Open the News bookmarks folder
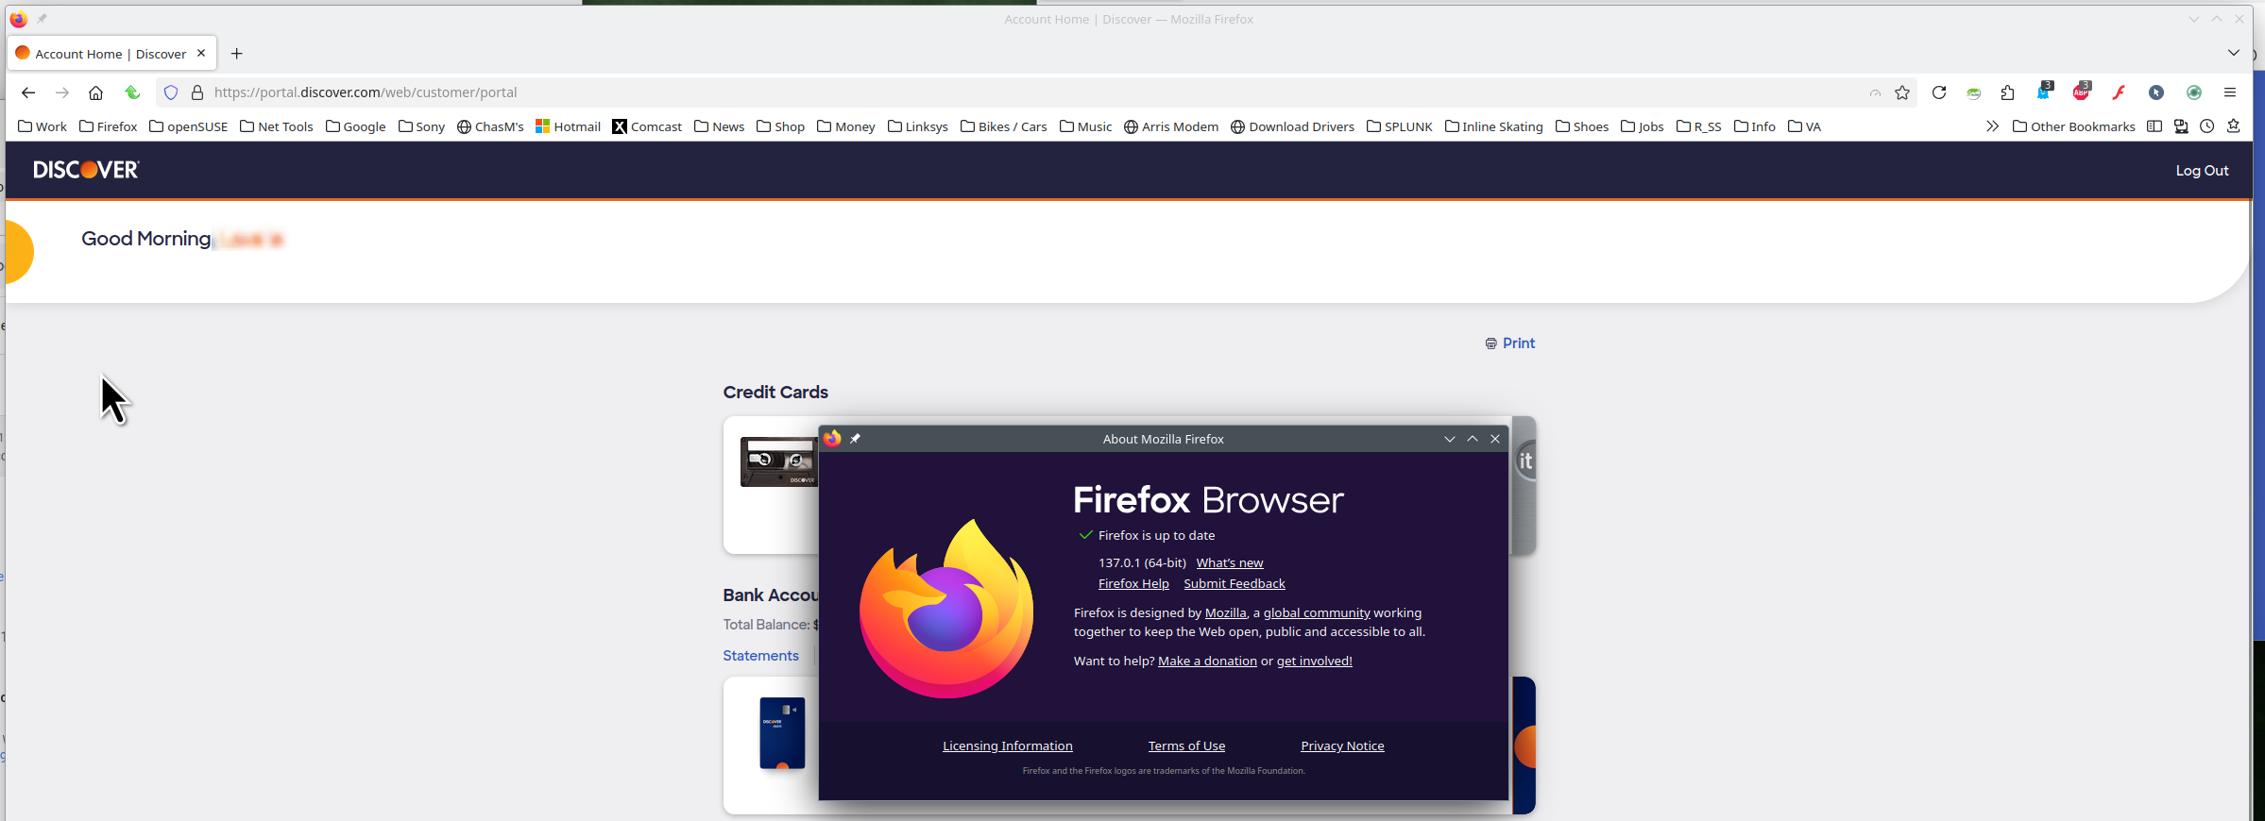 720,126
